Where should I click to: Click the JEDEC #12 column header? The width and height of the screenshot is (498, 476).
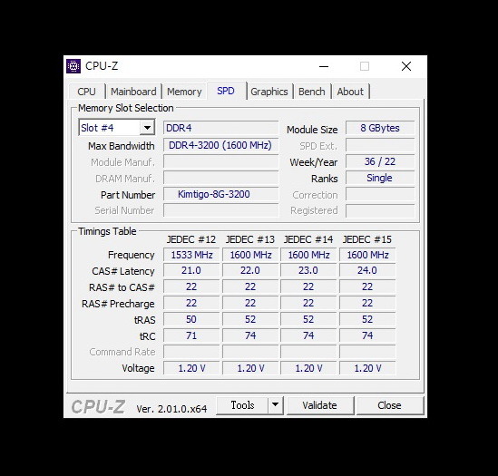pos(191,239)
